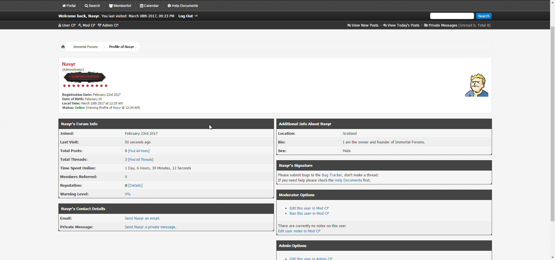Screen dimensions: 555x260
Task: Click the blue Search button
Action: 483,16
